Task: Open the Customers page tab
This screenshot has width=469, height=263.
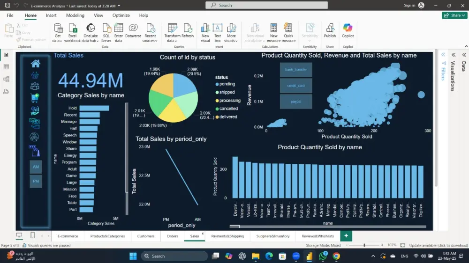Action: pos(146,236)
